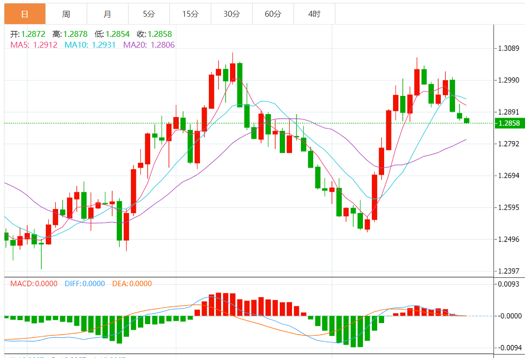Click the MA20: 1.2806 indicator label
The height and width of the screenshot is (358, 525).
149,45
